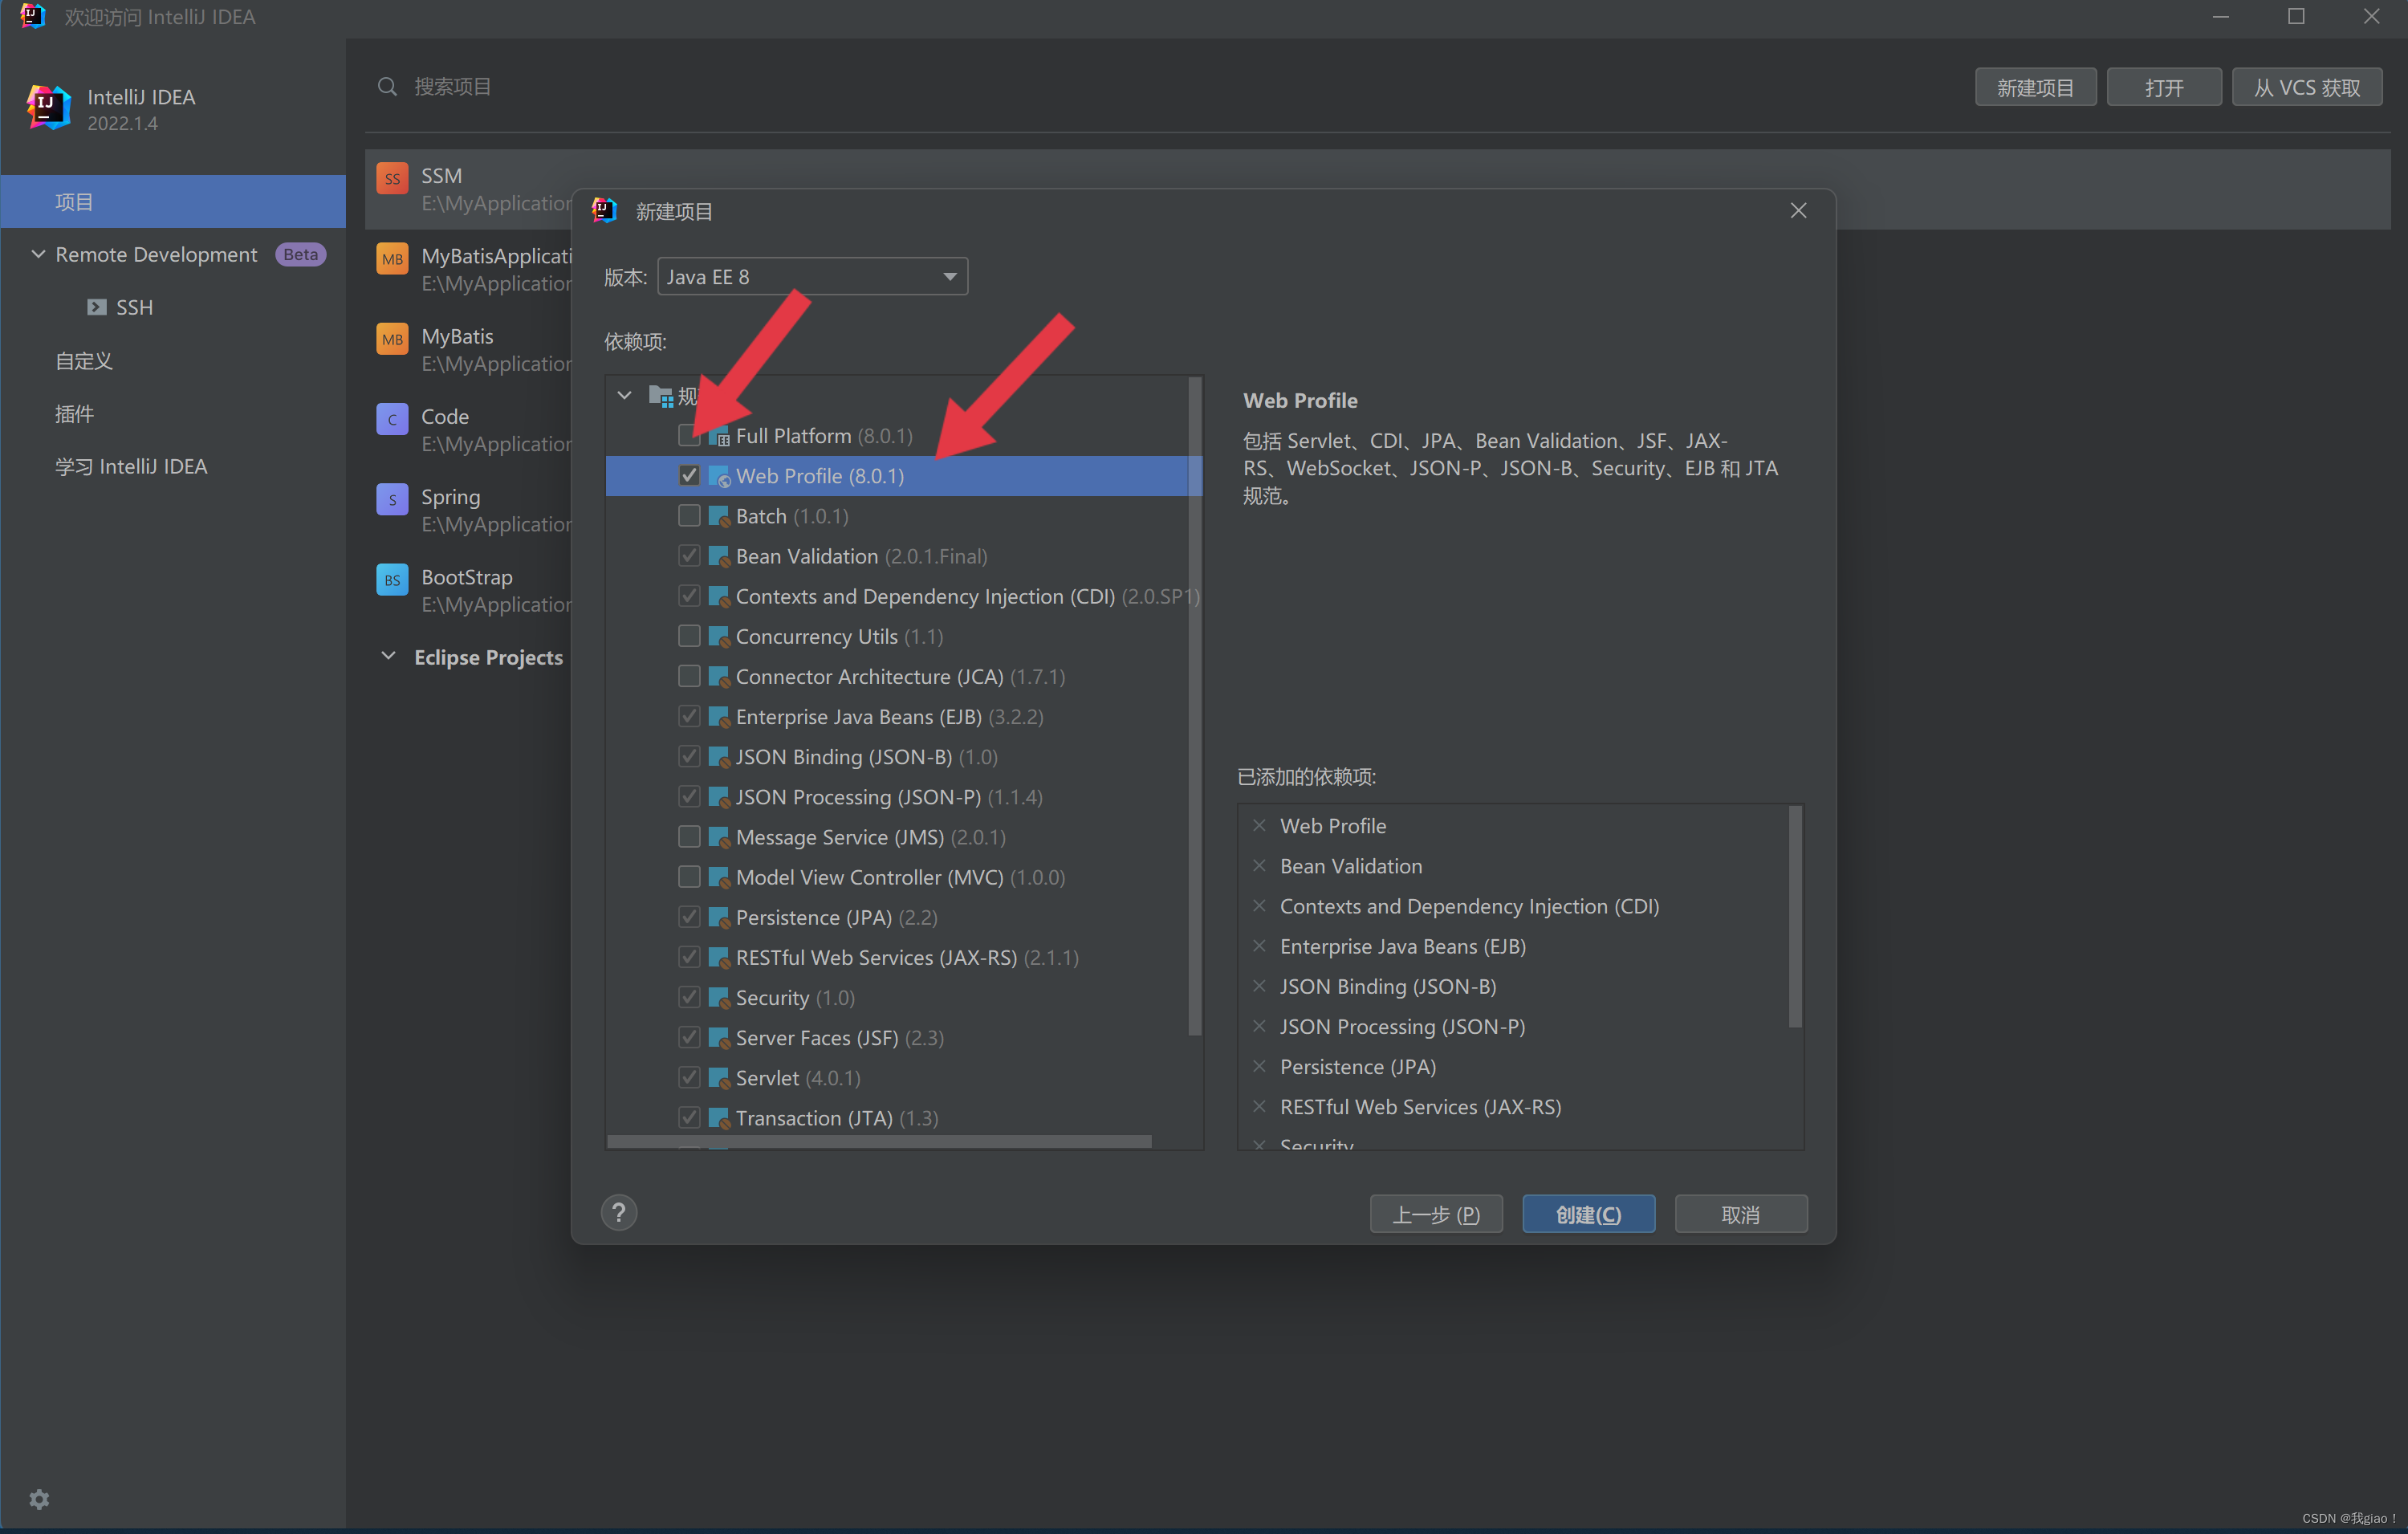The width and height of the screenshot is (2408, 1534).
Task: Check the Concurrency Utils checkbox
Action: (689, 635)
